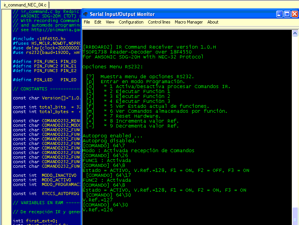Click the 'Opciones Menu RS232:' terminal line
This screenshot has width=299, height=225.
pos(113,67)
